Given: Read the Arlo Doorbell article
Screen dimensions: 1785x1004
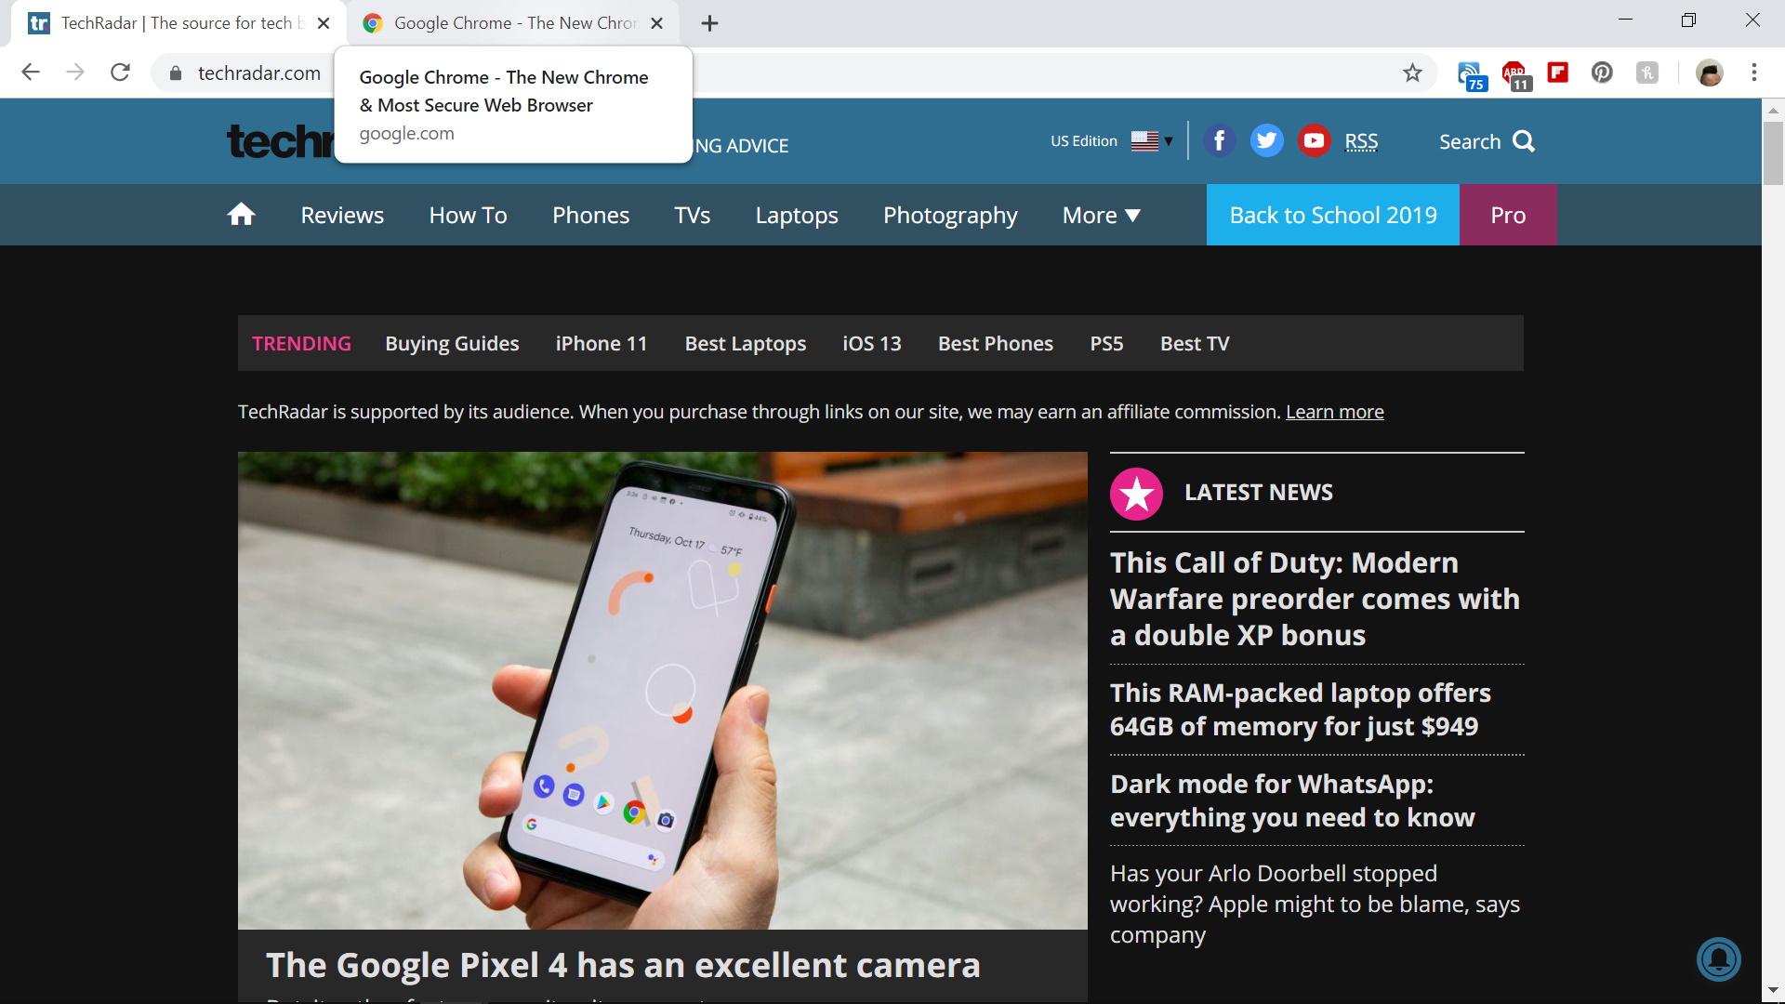Looking at the screenshot, I should (1315, 904).
